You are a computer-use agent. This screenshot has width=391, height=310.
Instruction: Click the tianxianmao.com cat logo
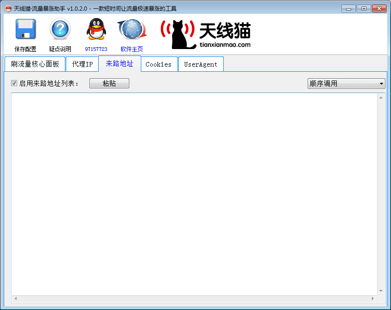click(x=206, y=34)
